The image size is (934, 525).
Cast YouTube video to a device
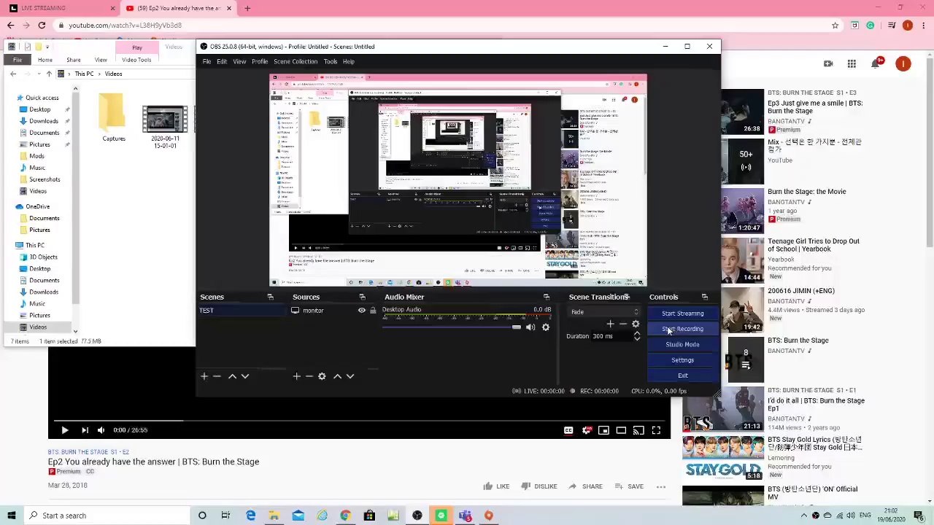638,430
